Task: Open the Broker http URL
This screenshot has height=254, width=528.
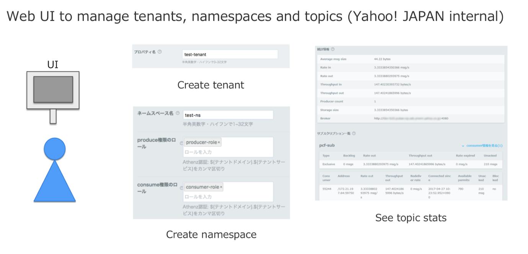Action: [x=411, y=119]
